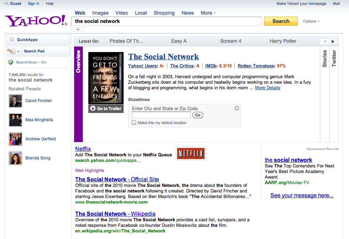This screenshot has width=349, height=239.
Task: Switch to the Local search tab
Action: [141, 13]
